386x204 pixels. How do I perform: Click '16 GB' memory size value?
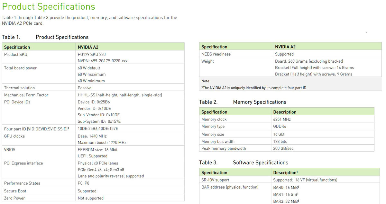click(279, 134)
